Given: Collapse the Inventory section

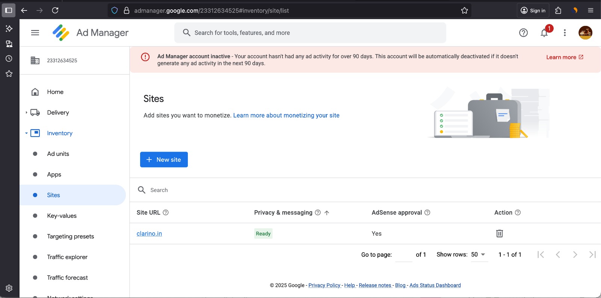Looking at the screenshot, I should pos(26,133).
